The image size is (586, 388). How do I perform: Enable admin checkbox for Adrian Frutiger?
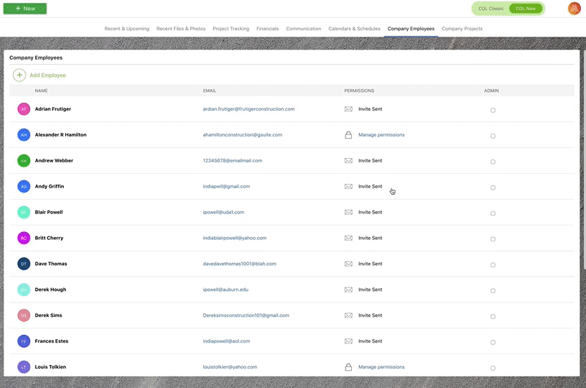point(493,111)
